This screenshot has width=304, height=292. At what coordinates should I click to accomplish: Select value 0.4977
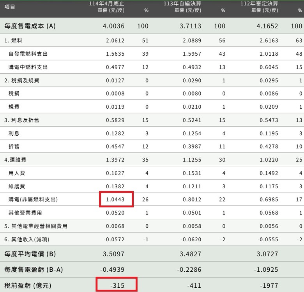115,67
